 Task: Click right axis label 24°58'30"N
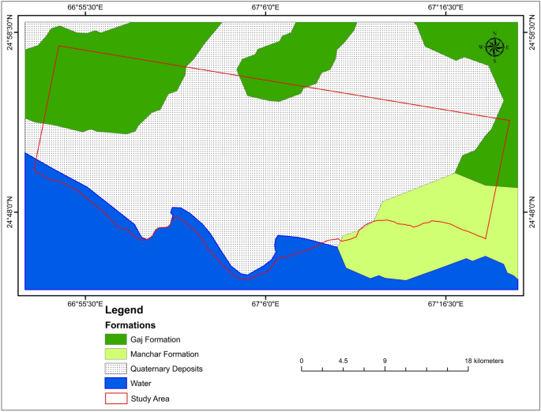click(532, 32)
